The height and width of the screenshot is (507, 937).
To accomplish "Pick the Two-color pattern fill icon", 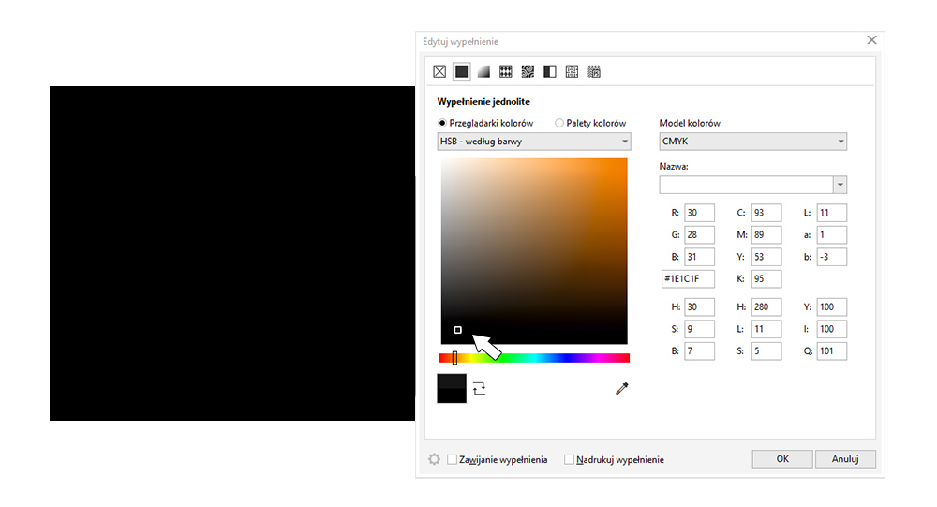I will pyautogui.click(x=550, y=71).
